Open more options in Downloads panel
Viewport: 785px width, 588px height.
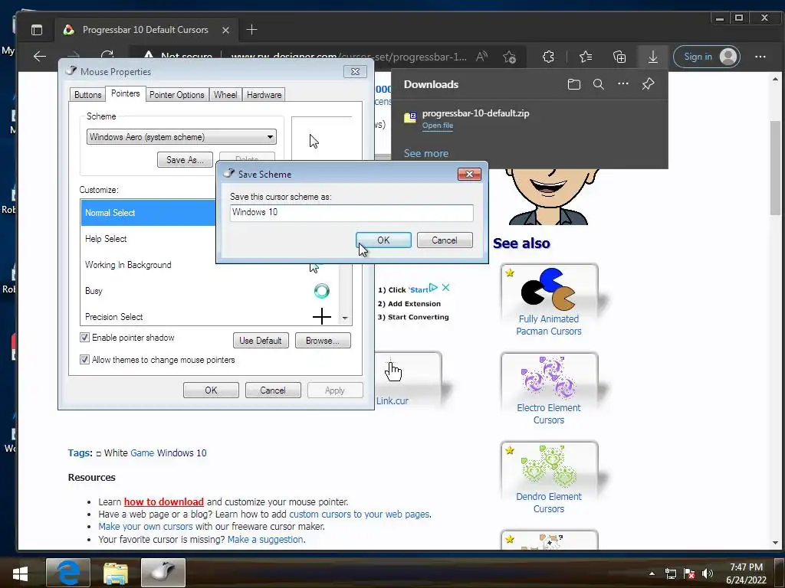click(622, 83)
